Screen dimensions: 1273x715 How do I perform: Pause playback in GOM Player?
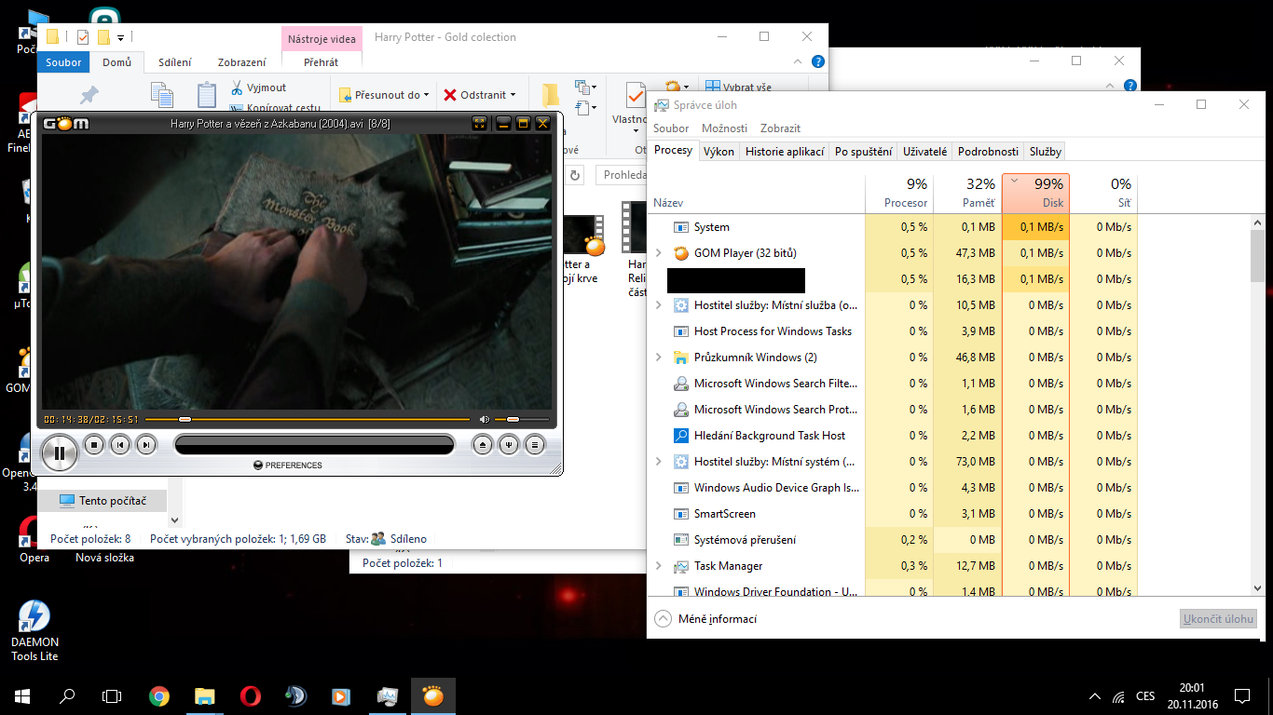60,453
